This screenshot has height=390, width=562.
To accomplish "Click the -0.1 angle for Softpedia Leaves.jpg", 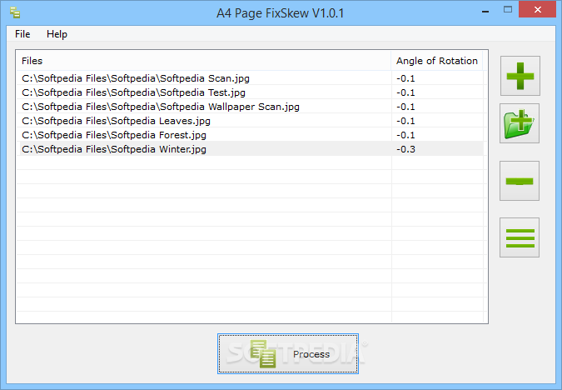I will (x=405, y=121).
